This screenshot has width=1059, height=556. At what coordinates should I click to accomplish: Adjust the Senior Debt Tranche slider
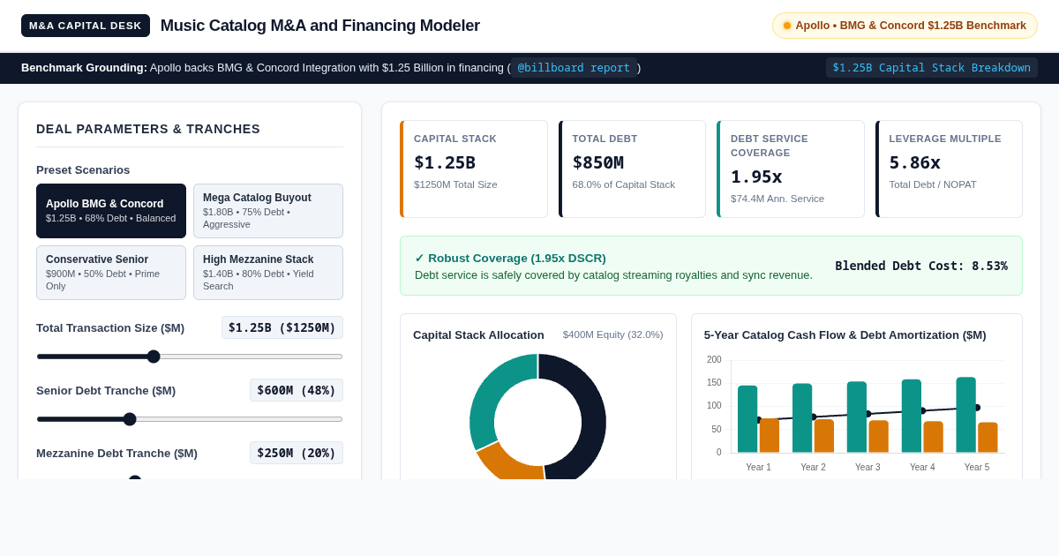click(x=190, y=419)
